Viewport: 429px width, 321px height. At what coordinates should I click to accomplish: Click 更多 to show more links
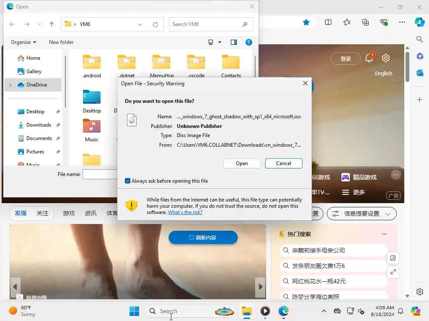354,192
